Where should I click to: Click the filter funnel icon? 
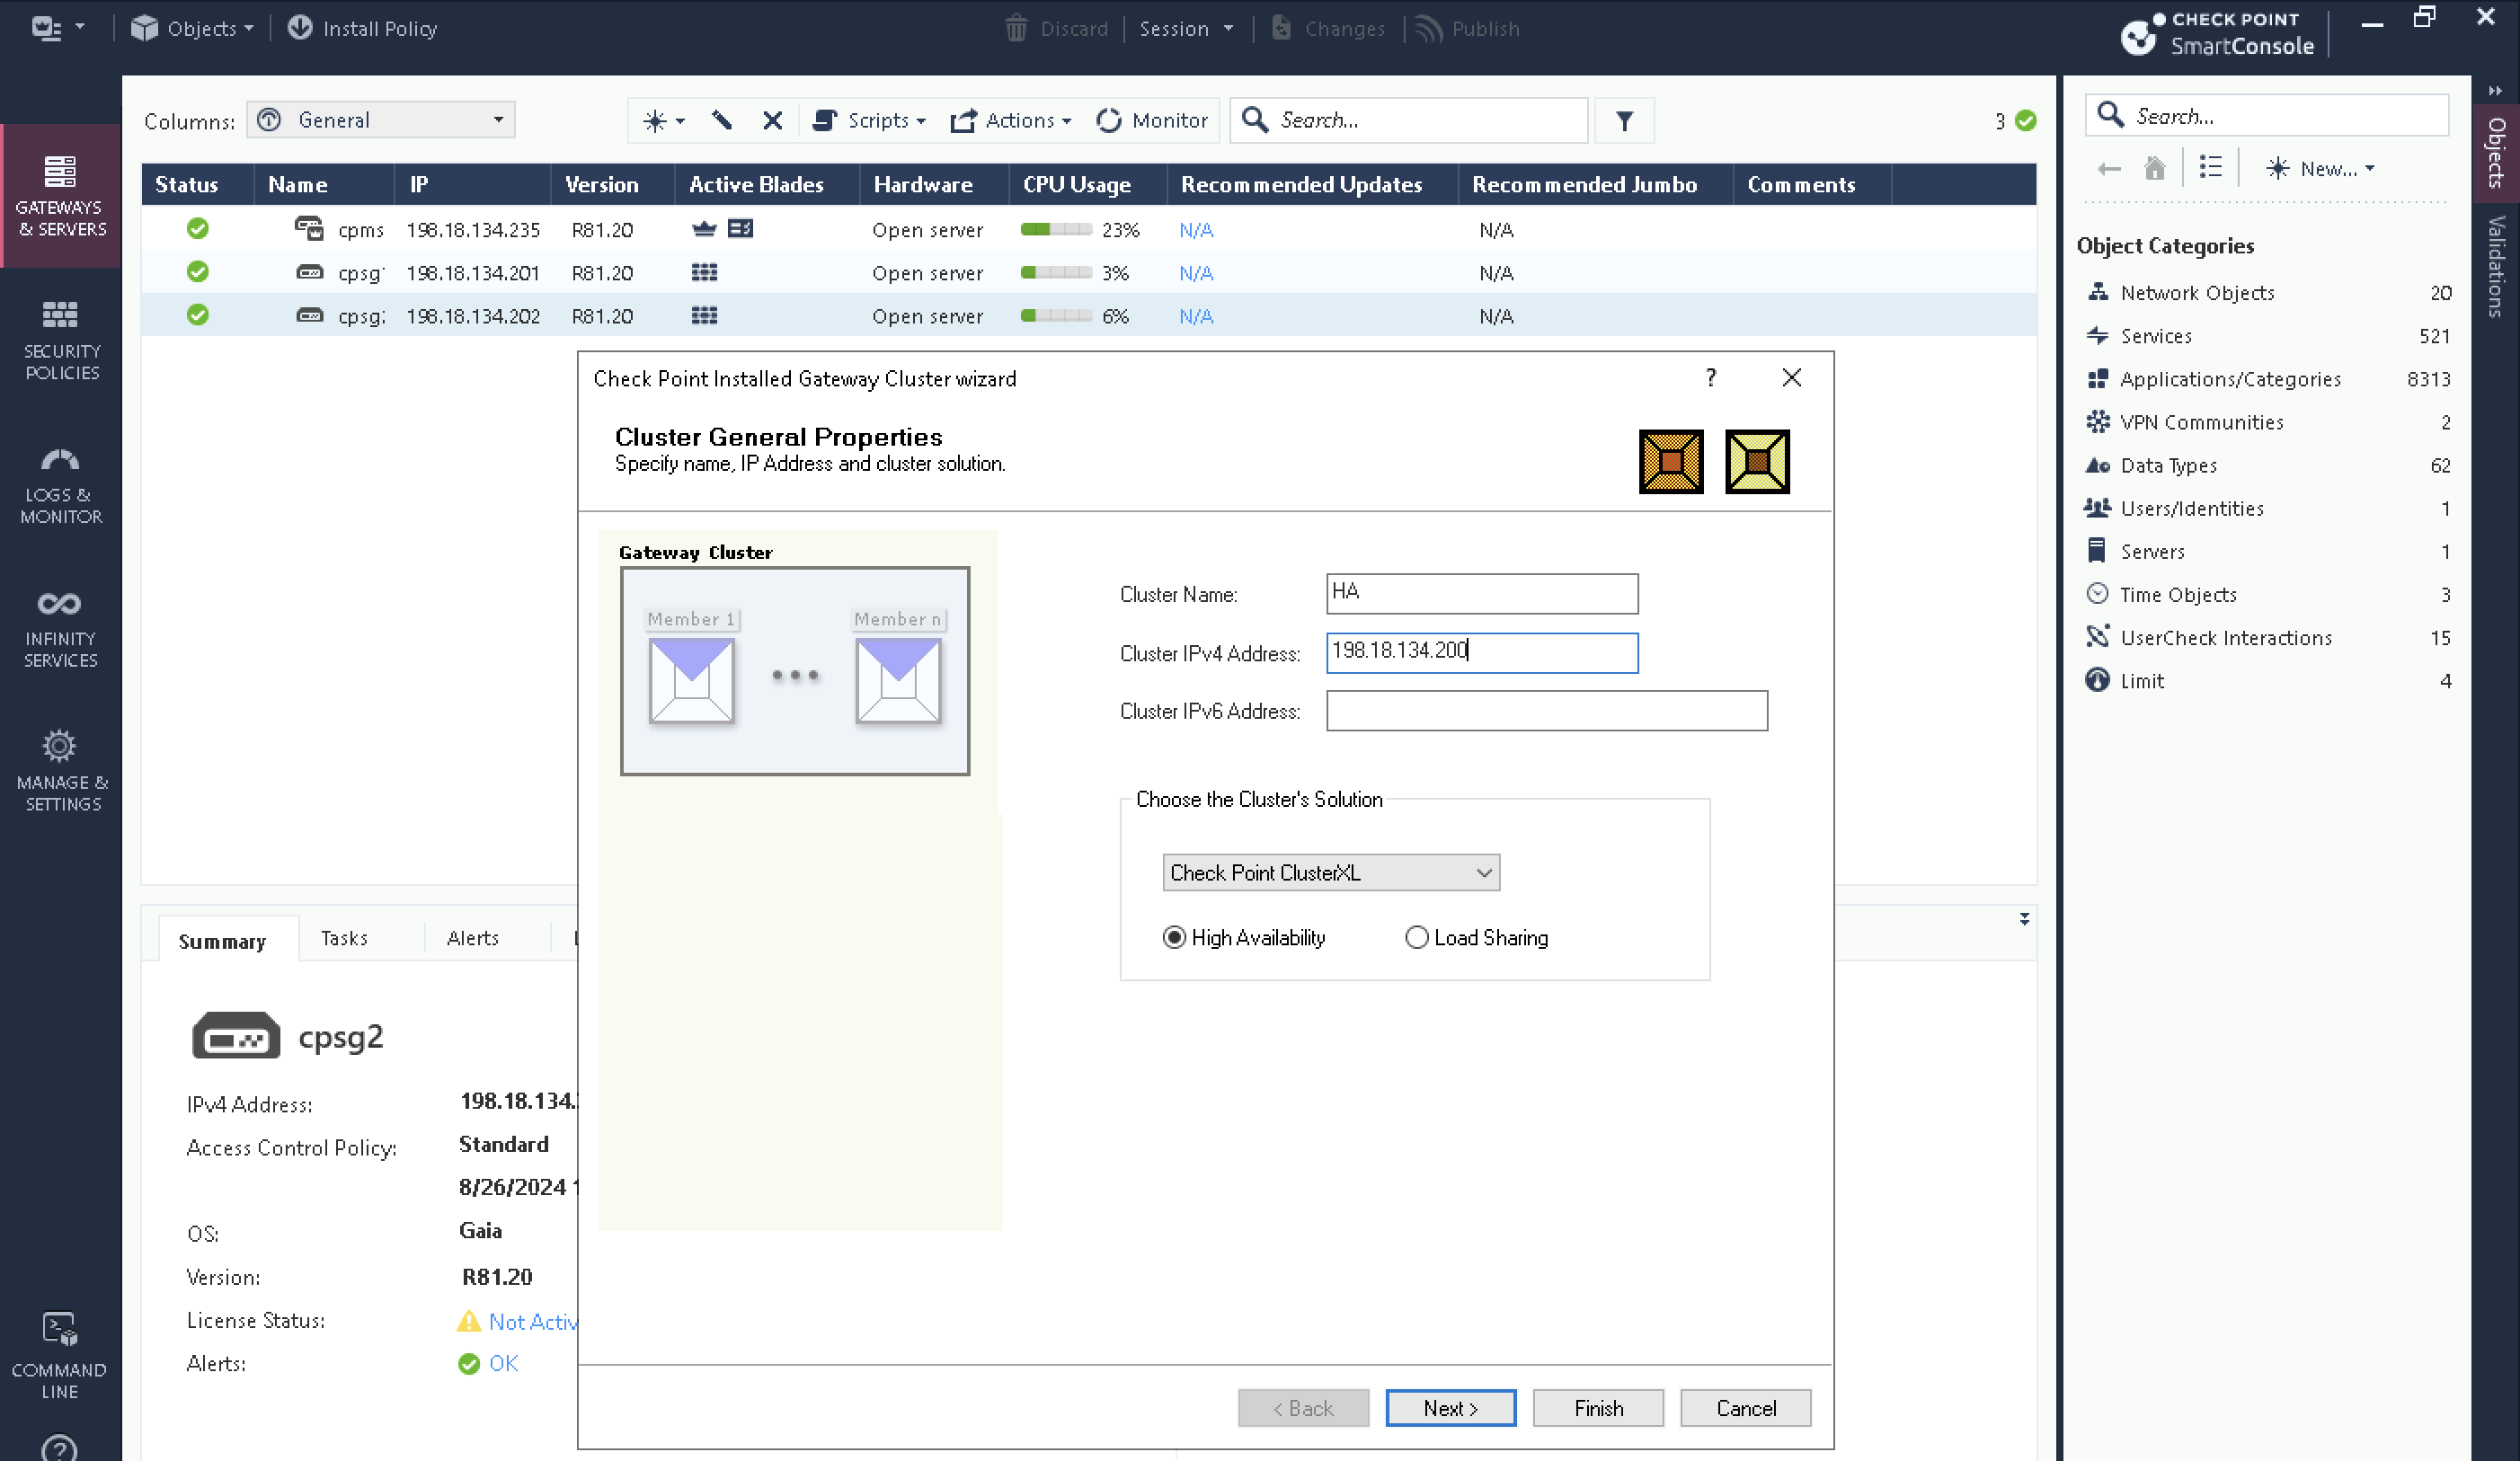tap(1624, 121)
